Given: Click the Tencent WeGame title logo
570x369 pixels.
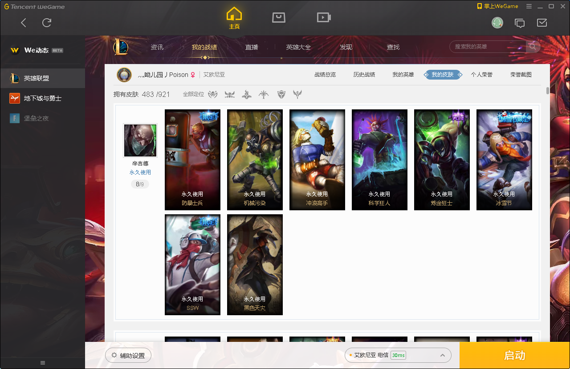Looking at the screenshot, I should coord(34,7).
